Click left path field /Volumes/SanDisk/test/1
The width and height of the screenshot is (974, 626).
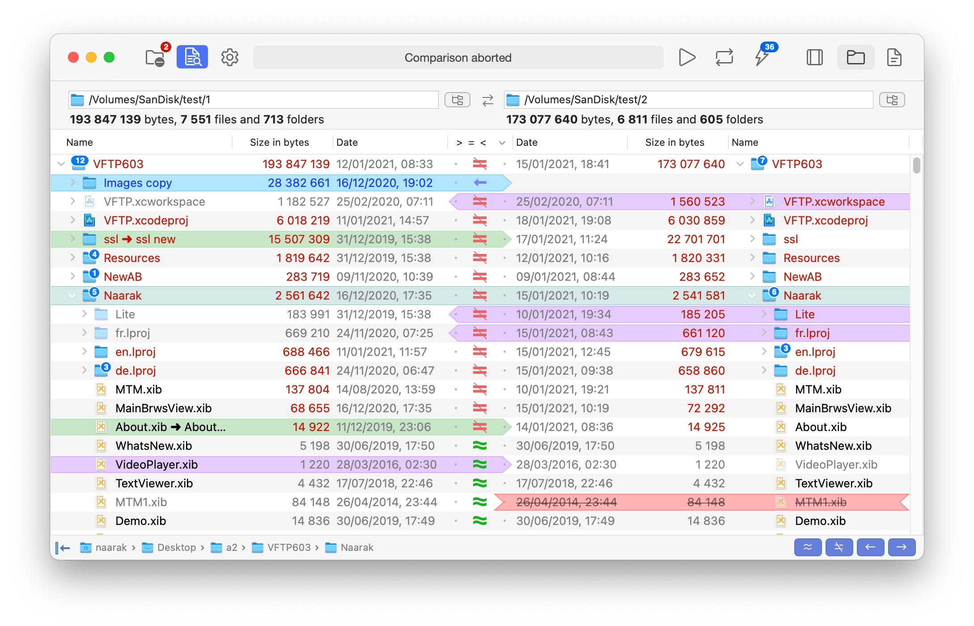point(253,100)
